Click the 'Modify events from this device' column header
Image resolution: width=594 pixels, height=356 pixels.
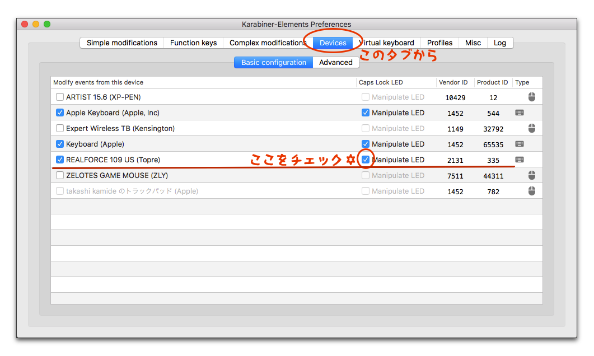click(203, 82)
